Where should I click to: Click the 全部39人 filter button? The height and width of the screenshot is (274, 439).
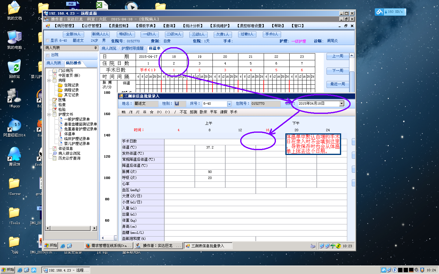point(73,34)
